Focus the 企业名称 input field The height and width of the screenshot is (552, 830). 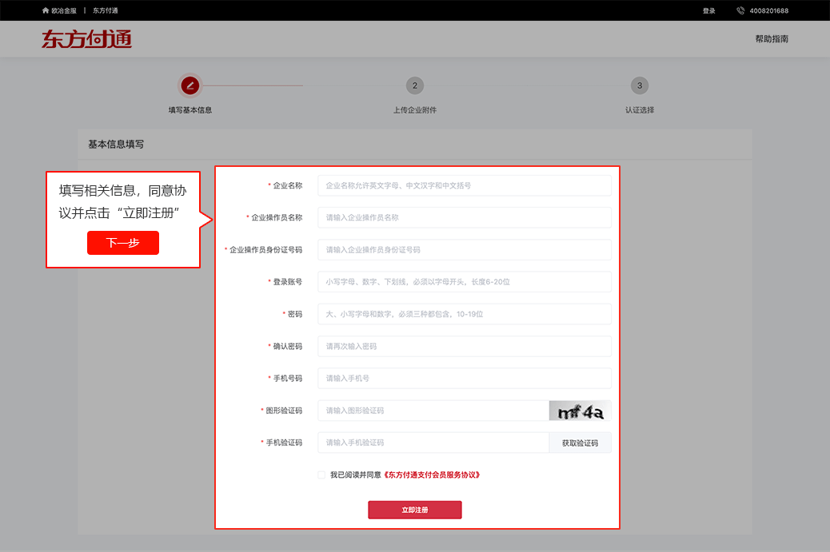tap(465, 185)
